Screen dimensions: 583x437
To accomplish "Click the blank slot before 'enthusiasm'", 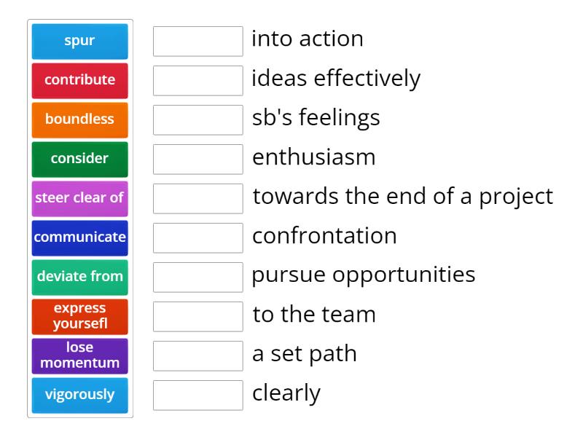I will pyautogui.click(x=197, y=160).
